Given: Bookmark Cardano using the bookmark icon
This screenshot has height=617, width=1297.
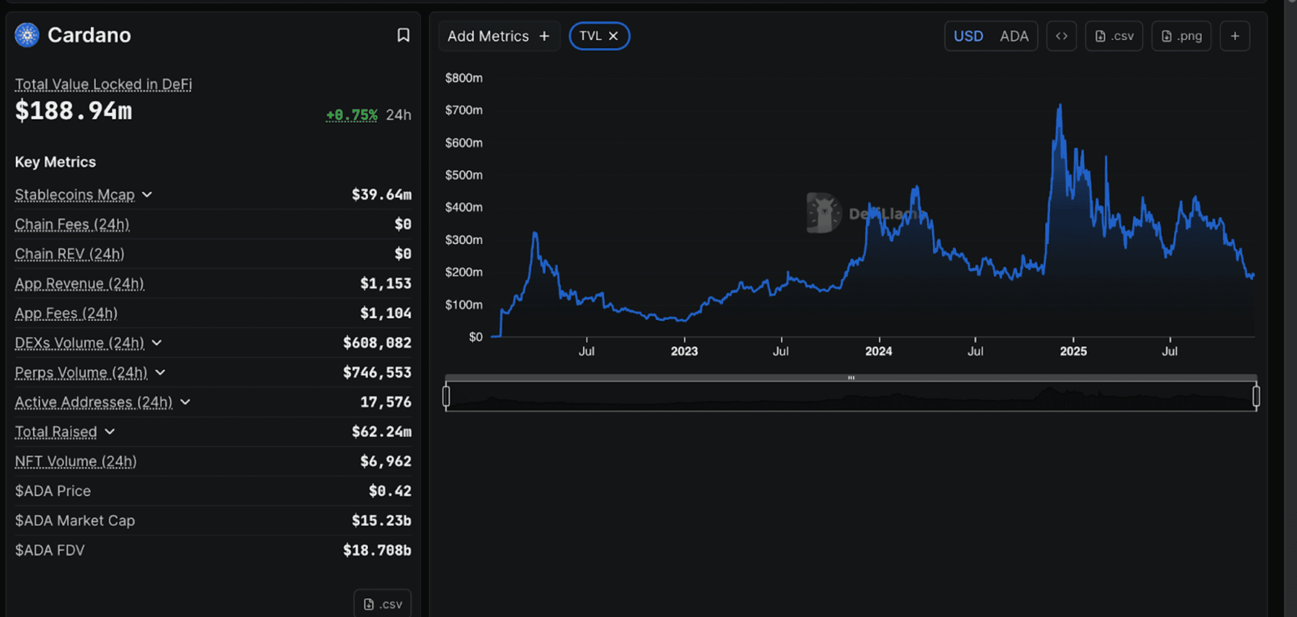Looking at the screenshot, I should [x=403, y=35].
